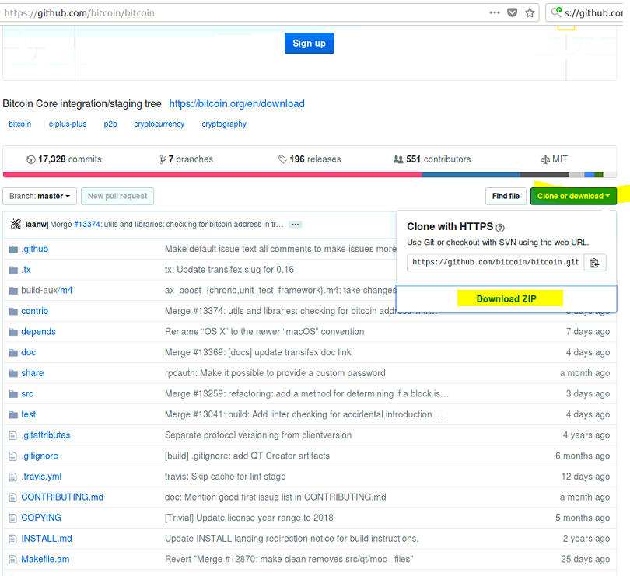Open browser page actions ellipsis menu
The height and width of the screenshot is (576, 630).
tap(495, 13)
